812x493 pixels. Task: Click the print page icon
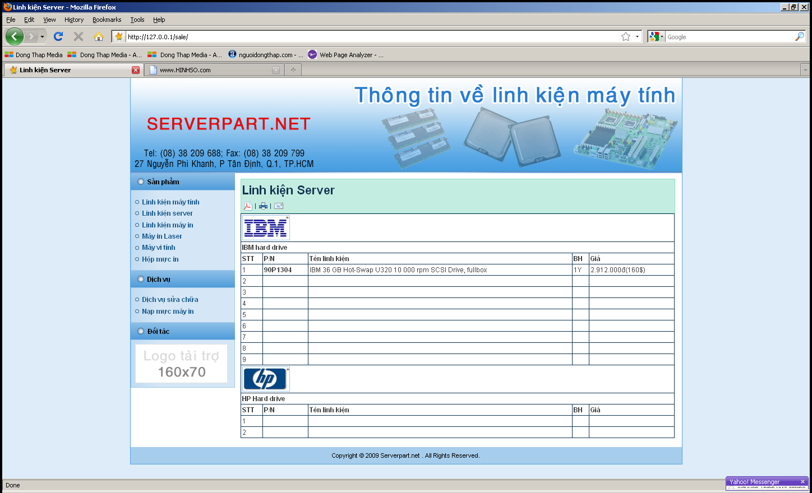point(263,206)
